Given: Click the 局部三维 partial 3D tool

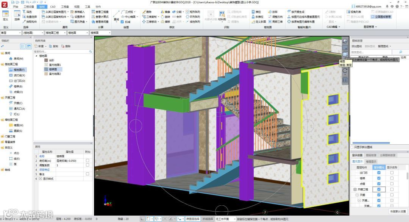Looking at the screenshot, I should point(275,22).
